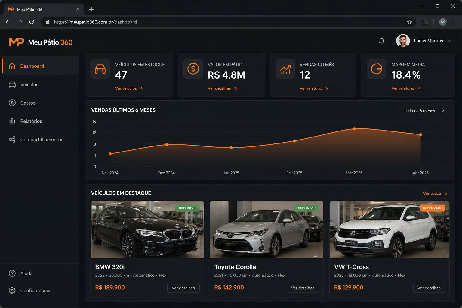Select the Dez 2024 data point on chart
Image resolution: width=462 pixels, height=308 pixels.
(167, 145)
